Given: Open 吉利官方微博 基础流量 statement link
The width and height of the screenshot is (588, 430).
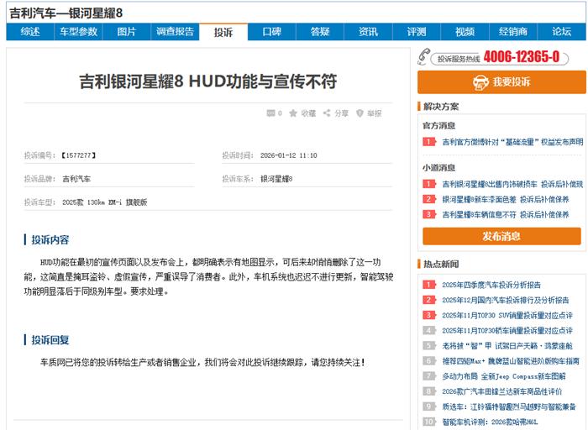Looking at the screenshot, I should coord(512,142).
